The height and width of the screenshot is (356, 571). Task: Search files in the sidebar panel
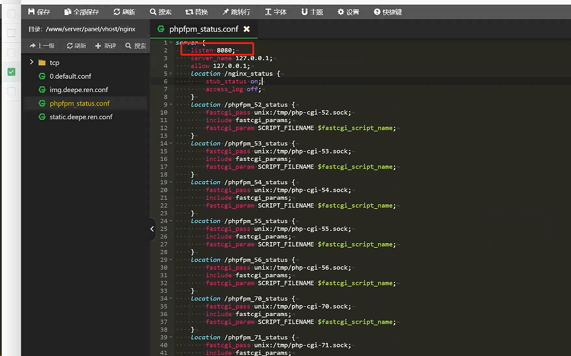(x=135, y=46)
